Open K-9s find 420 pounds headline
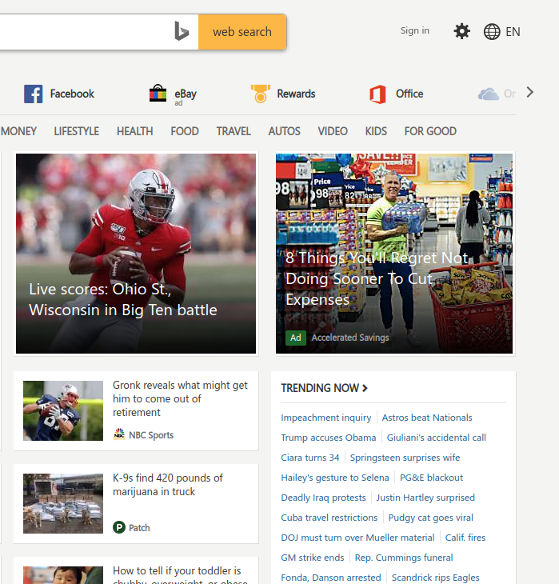Image resolution: width=559 pixels, height=584 pixels. (168, 485)
